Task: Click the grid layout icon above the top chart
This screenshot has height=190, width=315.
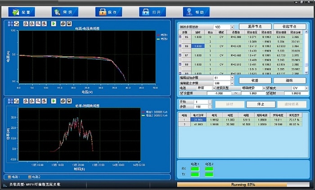Action: (x=10, y=23)
